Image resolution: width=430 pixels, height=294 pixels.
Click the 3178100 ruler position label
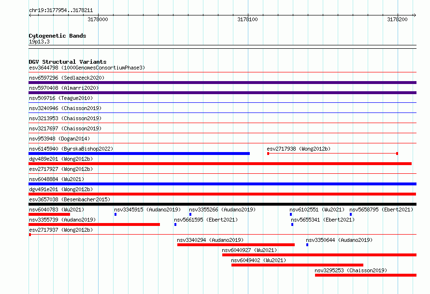click(247, 19)
